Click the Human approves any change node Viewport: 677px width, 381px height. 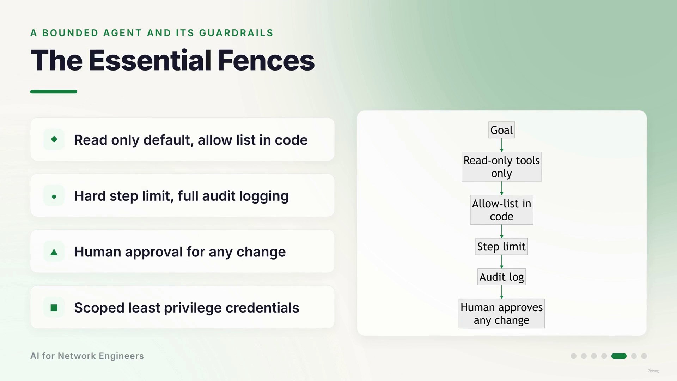pyautogui.click(x=501, y=314)
